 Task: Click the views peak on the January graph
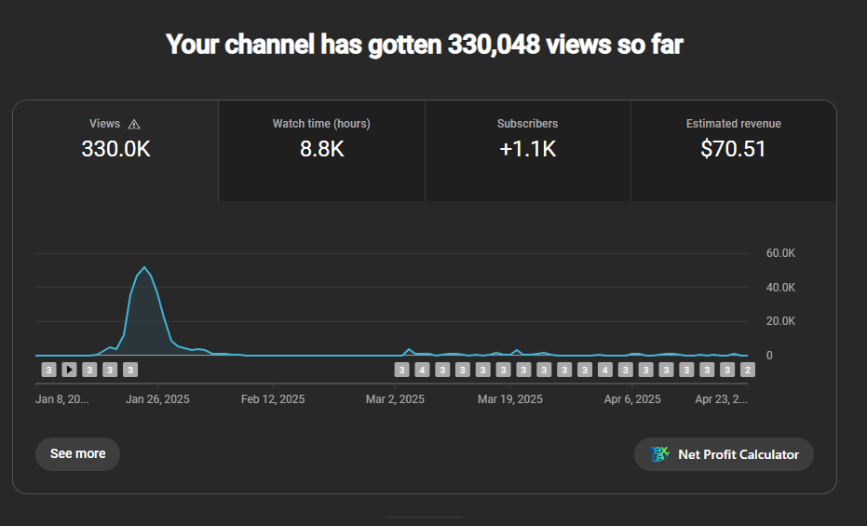(144, 268)
